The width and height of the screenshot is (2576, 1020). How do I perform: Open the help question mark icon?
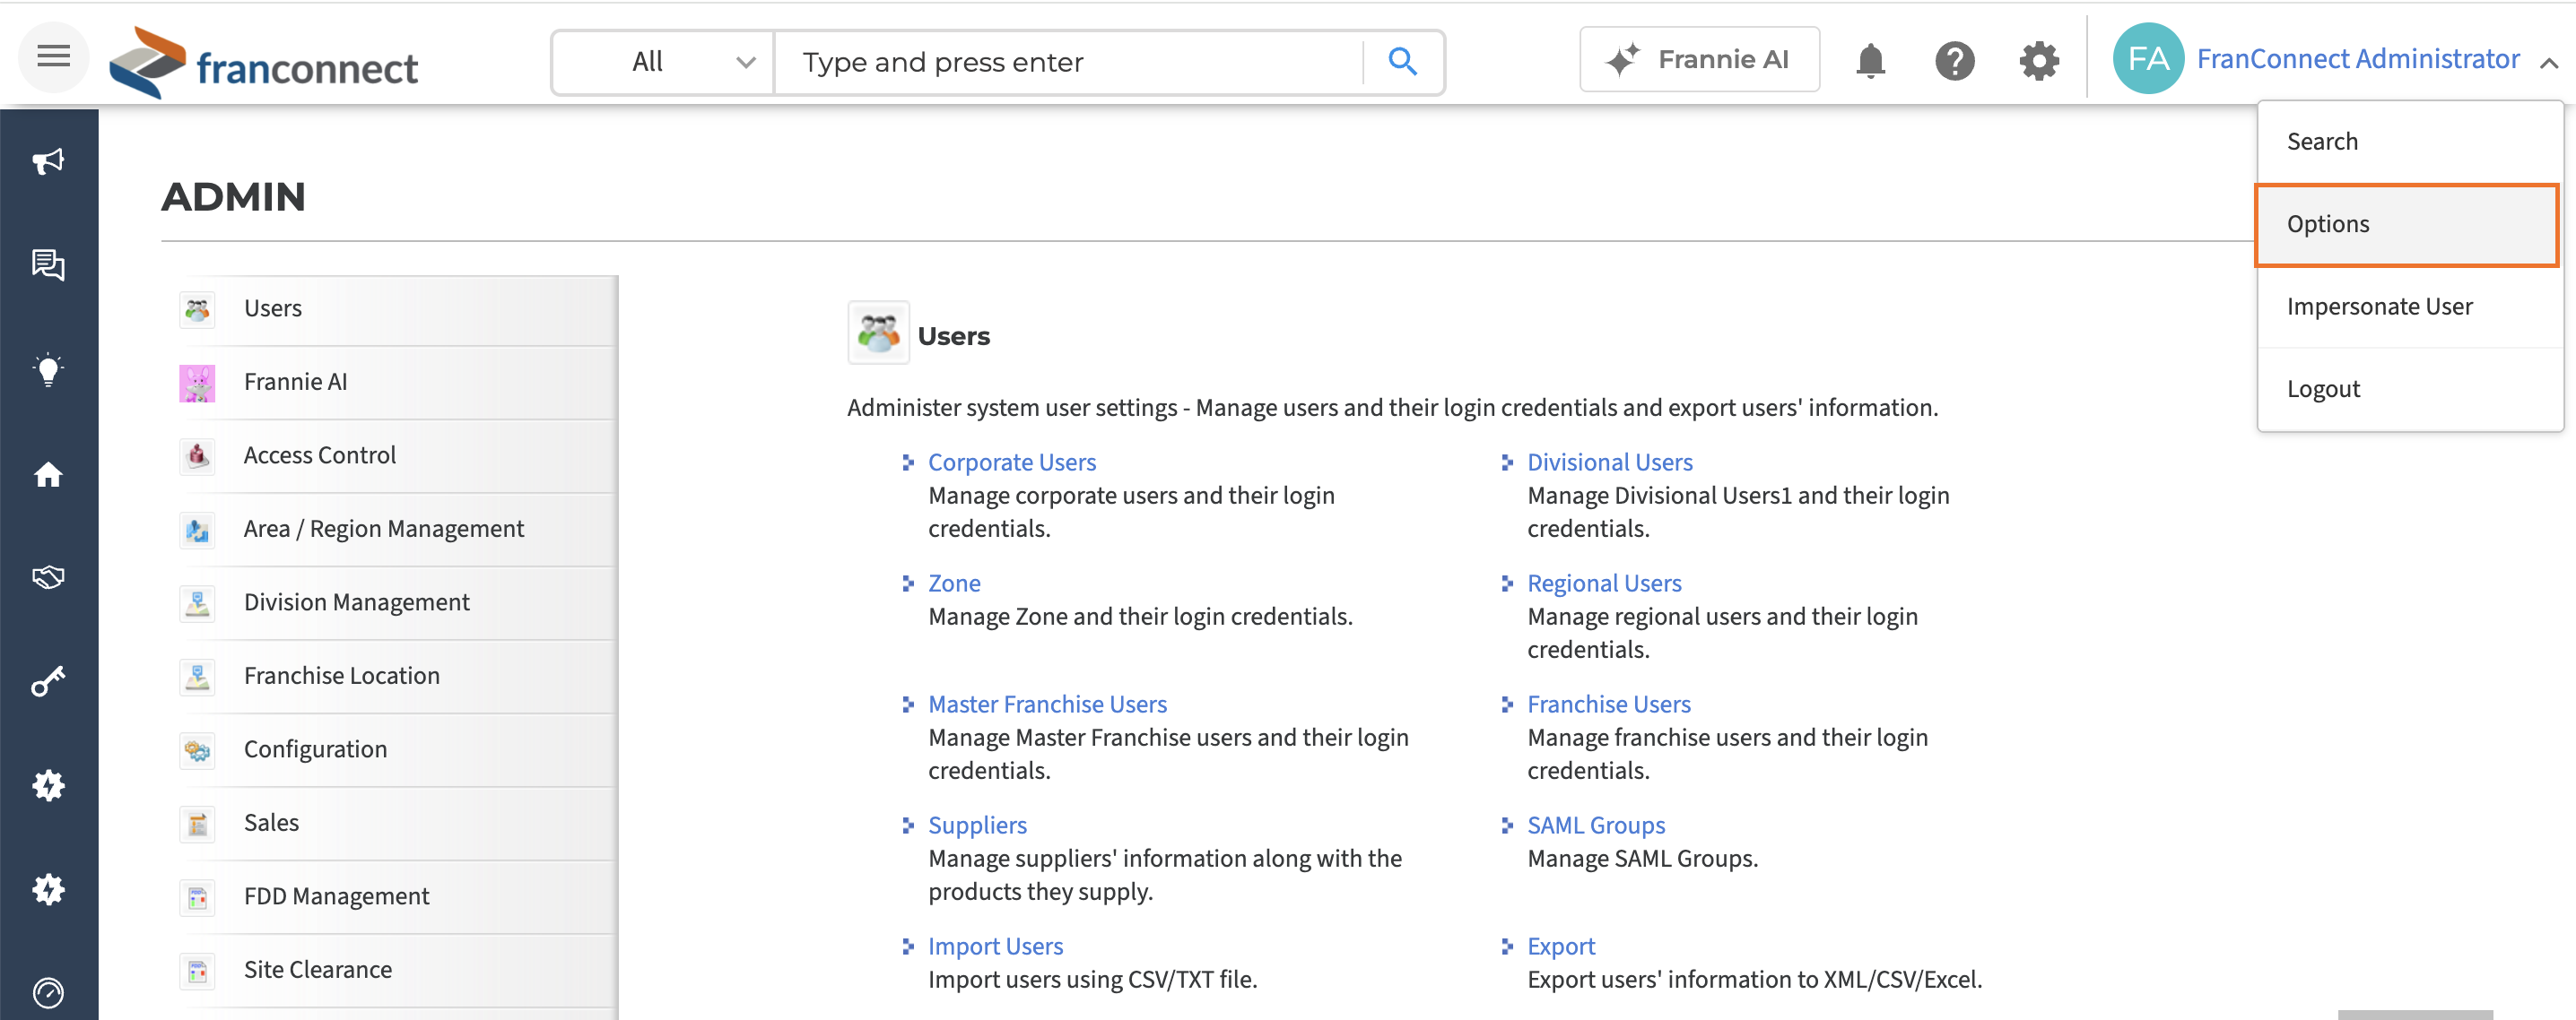pyautogui.click(x=1954, y=61)
